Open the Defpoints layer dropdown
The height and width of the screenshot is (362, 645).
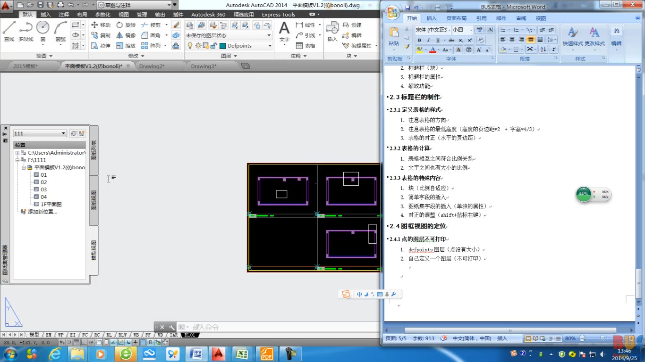tap(270, 46)
